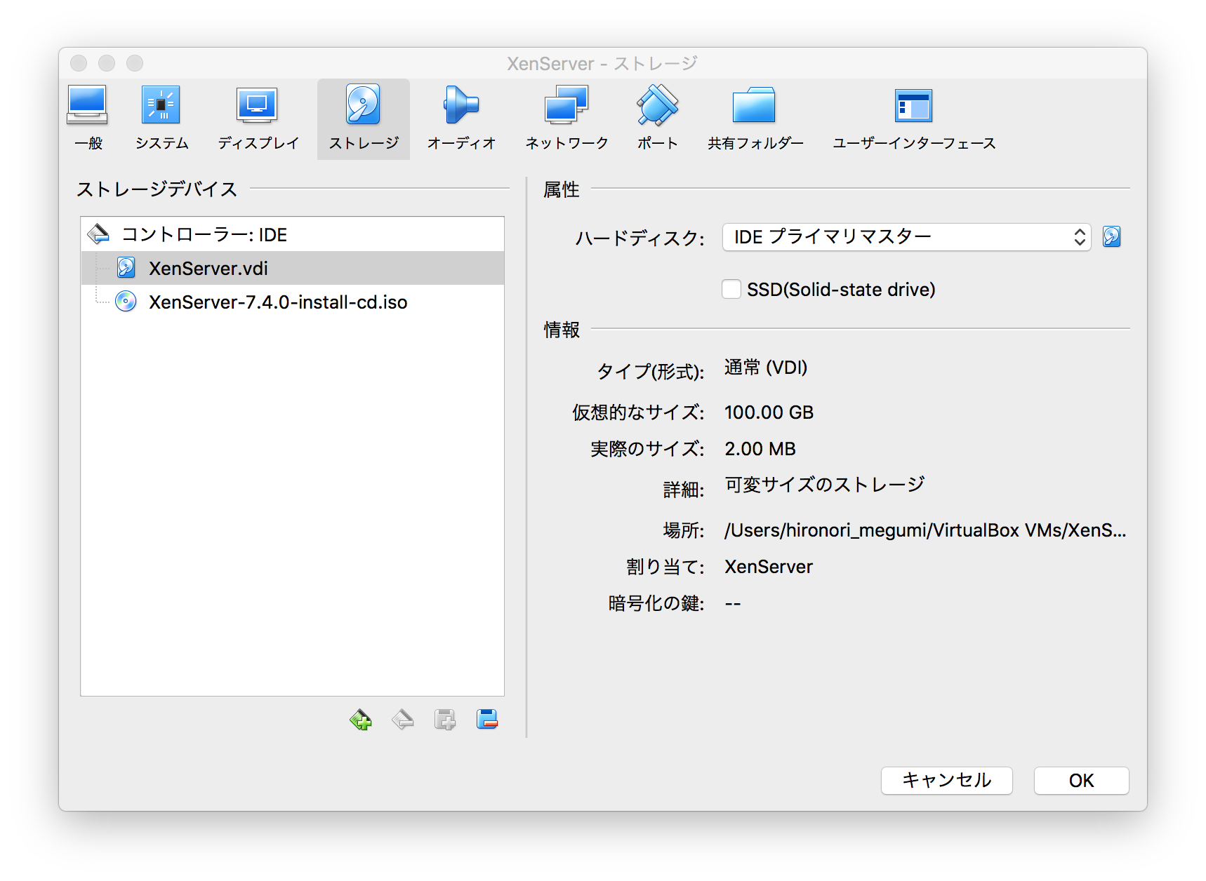Click the 属性 section heading
Screen dimensions: 1206x881
(x=562, y=189)
